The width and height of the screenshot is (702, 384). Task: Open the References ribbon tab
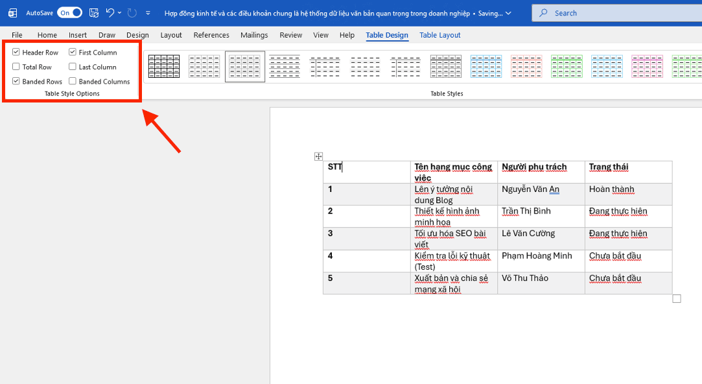[211, 35]
